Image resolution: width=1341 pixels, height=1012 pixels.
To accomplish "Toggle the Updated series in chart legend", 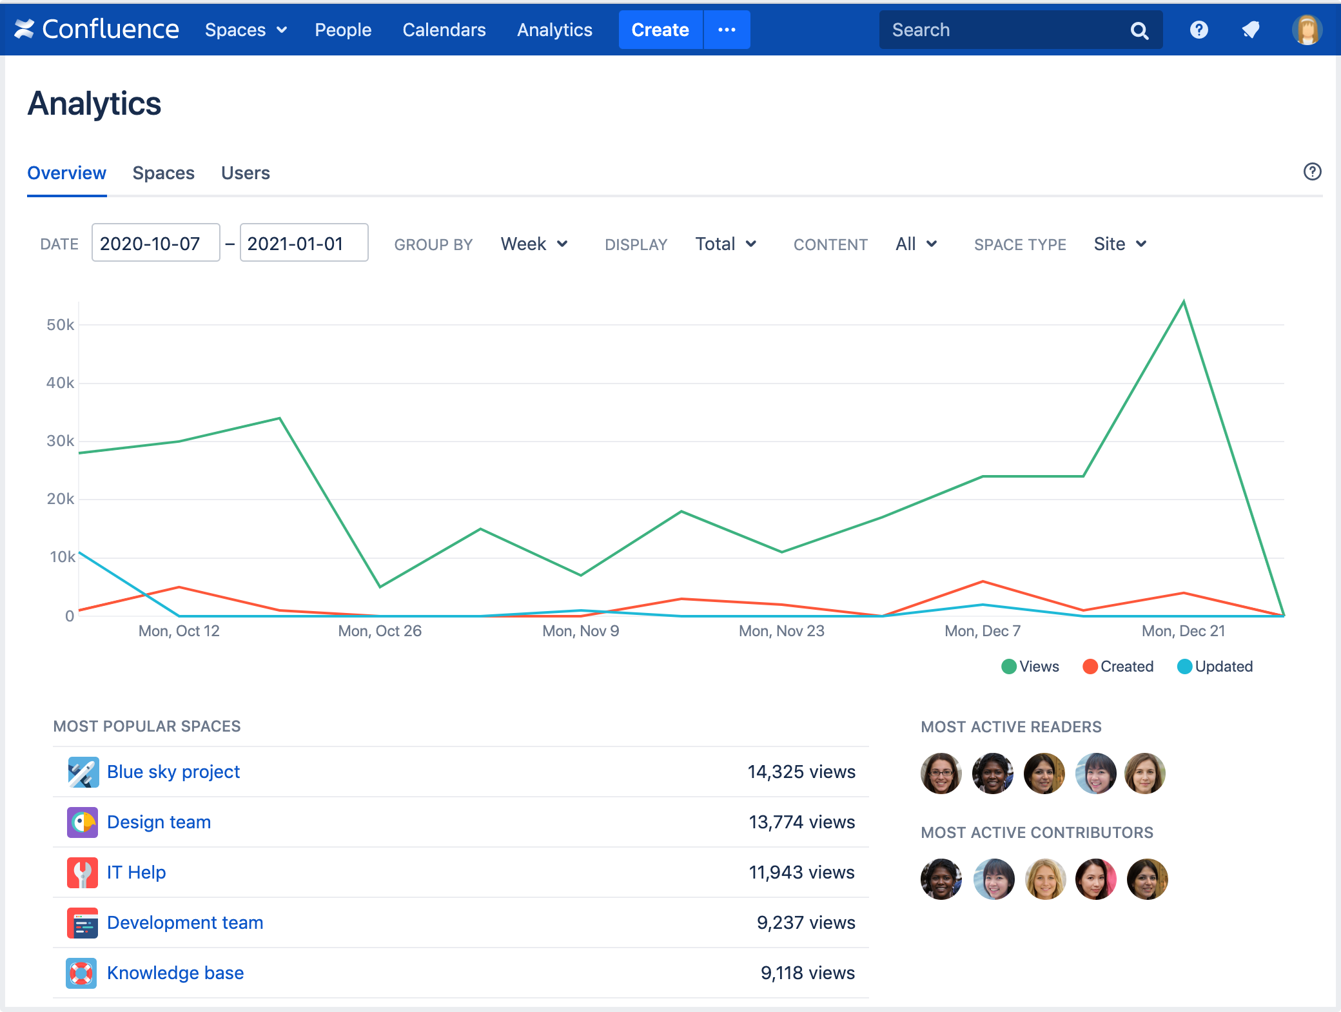I will pos(1215,667).
